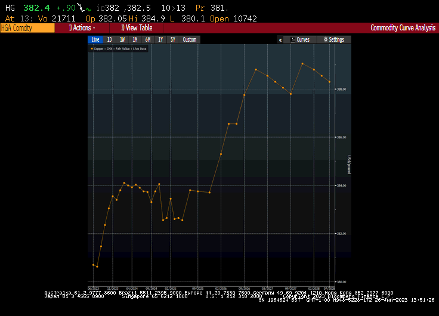Select the 5Y range tab
The image size is (439, 316).
[x=173, y=40]
